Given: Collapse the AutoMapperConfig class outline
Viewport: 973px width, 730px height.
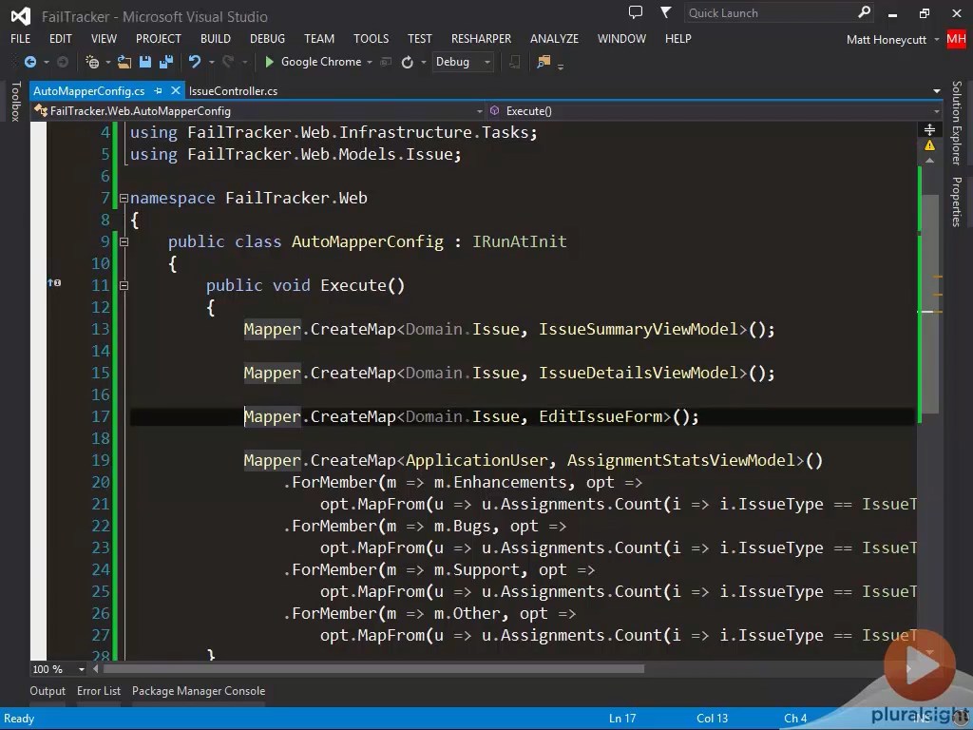Looking at the screenshot, I should click(x=124, y=242).
